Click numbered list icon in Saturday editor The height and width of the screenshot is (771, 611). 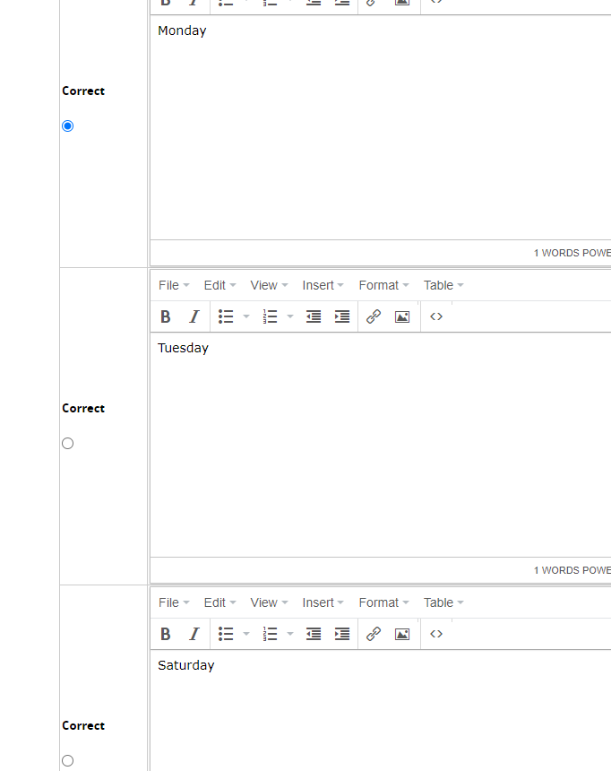271,634
